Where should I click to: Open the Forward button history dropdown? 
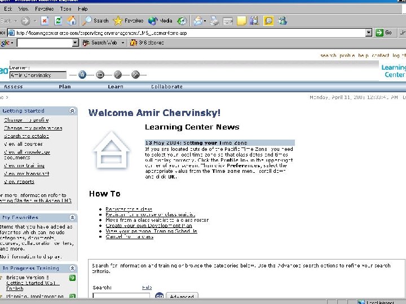pos(35,21)
